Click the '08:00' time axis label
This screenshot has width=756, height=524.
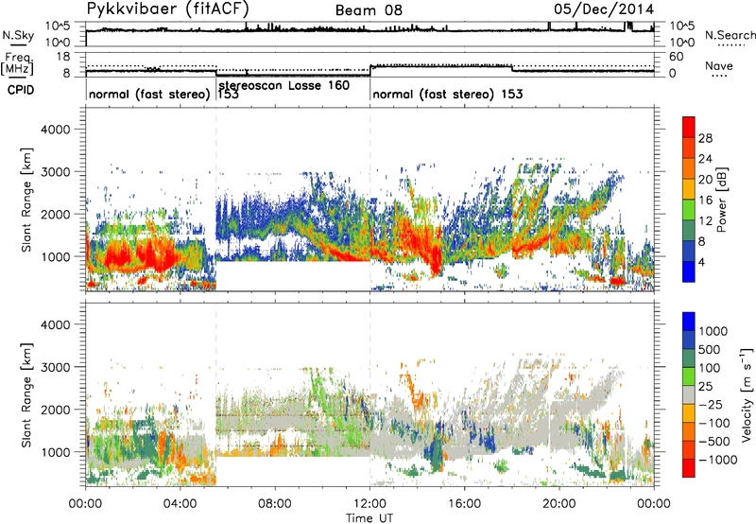point(275,504)
